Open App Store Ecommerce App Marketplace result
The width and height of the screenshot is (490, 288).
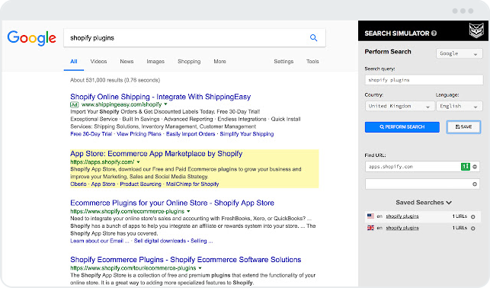pos(156,154)
